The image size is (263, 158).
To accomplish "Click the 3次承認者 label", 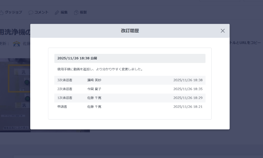I will (65, 80).
